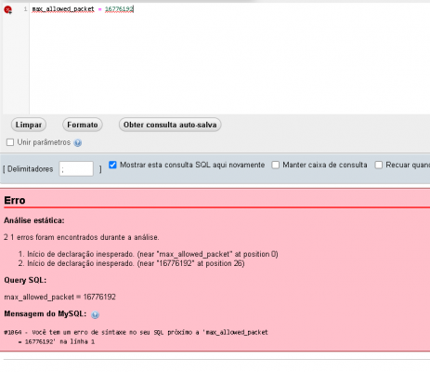This screenshot has width=430, height=372.
Task: Open help icon beside Unir parâmetros
Action: coord(78,143)
